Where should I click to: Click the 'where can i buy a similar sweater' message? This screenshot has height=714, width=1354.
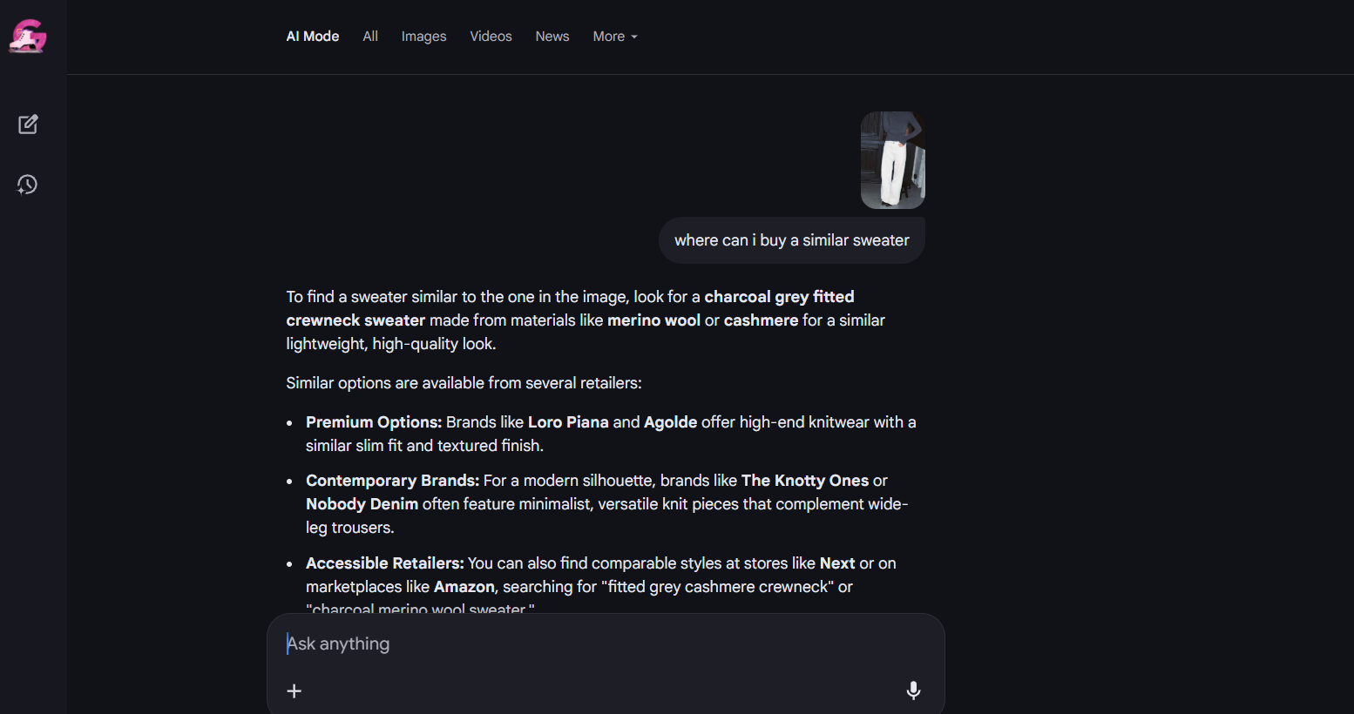point(791,240)
